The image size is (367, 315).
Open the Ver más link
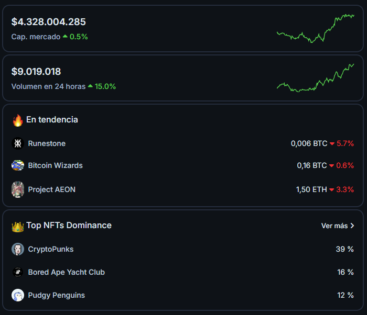338,226
